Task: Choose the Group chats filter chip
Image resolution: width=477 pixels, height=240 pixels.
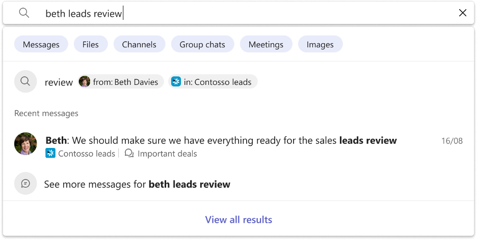Action: 202,44
